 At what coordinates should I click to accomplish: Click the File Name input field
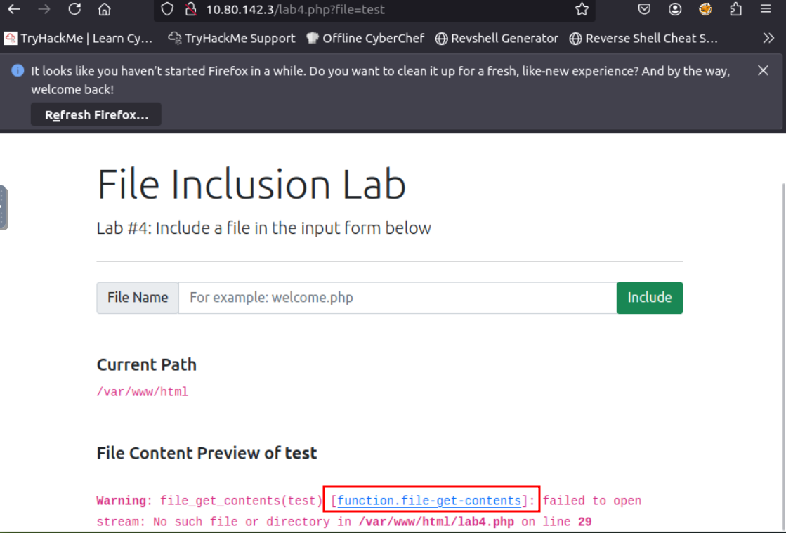click(x=397, y=298)
